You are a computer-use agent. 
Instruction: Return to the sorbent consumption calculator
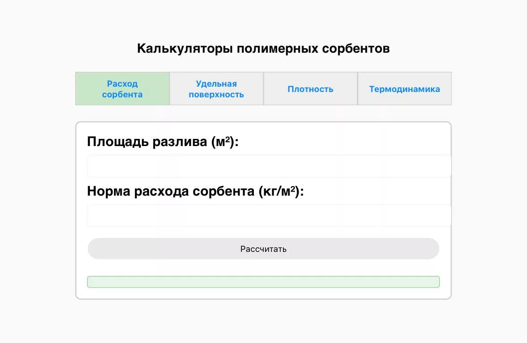122,88
